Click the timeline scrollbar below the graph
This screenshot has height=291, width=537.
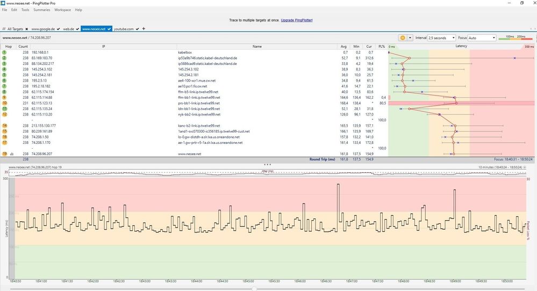(x=267, y=289)
